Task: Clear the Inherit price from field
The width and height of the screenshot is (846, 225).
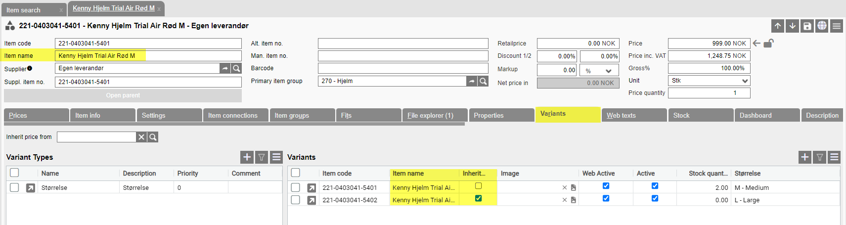Action: (x=141, y=137)
